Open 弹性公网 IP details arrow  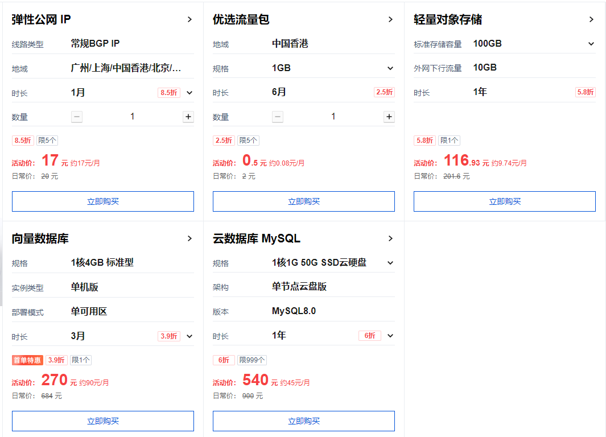click(x=189, y=19)
